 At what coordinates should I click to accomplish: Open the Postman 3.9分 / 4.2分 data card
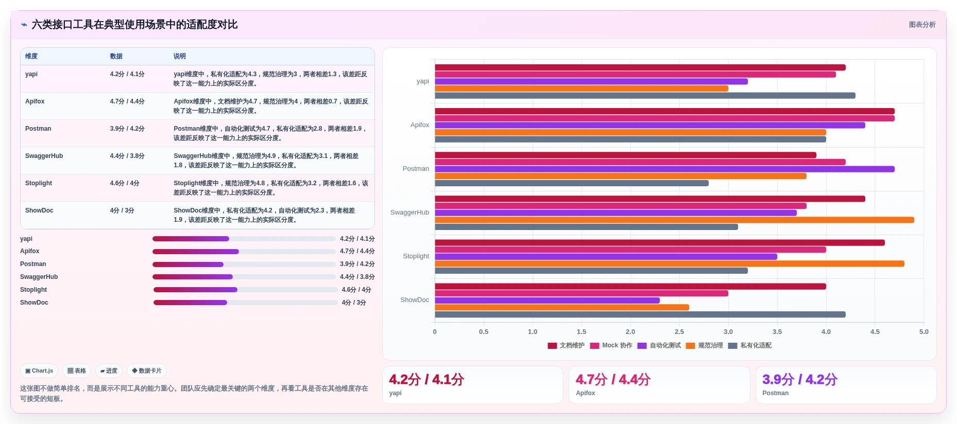coord(846,385)
